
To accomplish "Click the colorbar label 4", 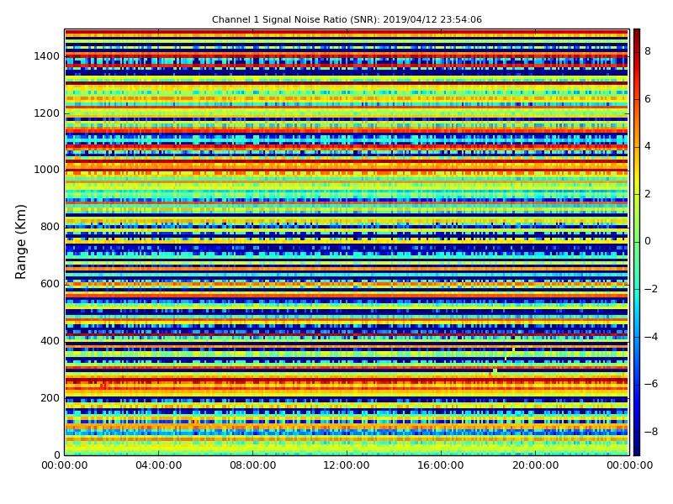I will [x=648, y=146].
